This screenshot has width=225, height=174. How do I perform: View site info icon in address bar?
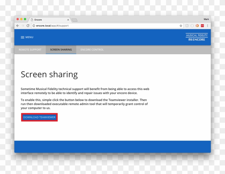coord(34,26)
